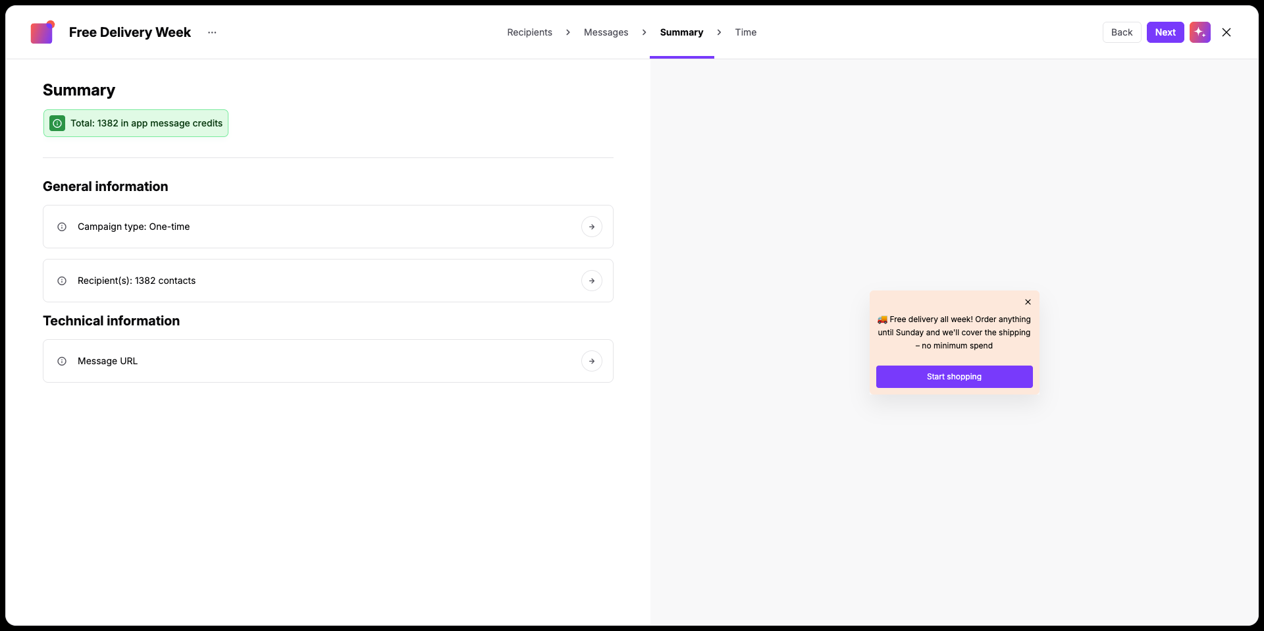Click the General information heading

pos(105,186)
